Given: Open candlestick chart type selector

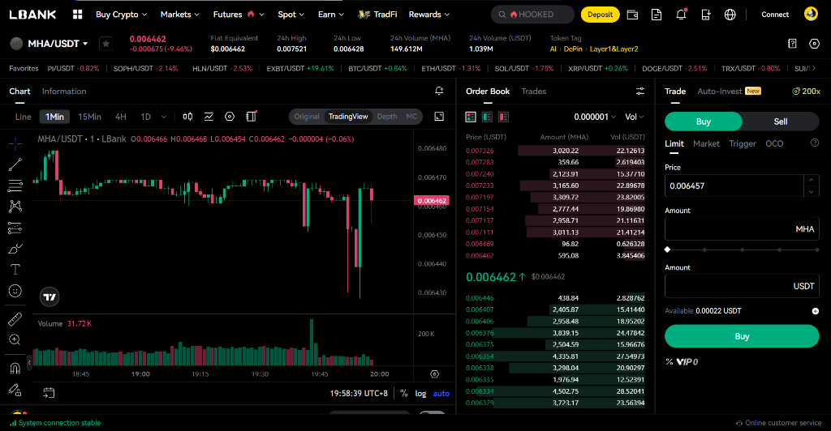Looking at the screenshot, I should pos(187,117).
